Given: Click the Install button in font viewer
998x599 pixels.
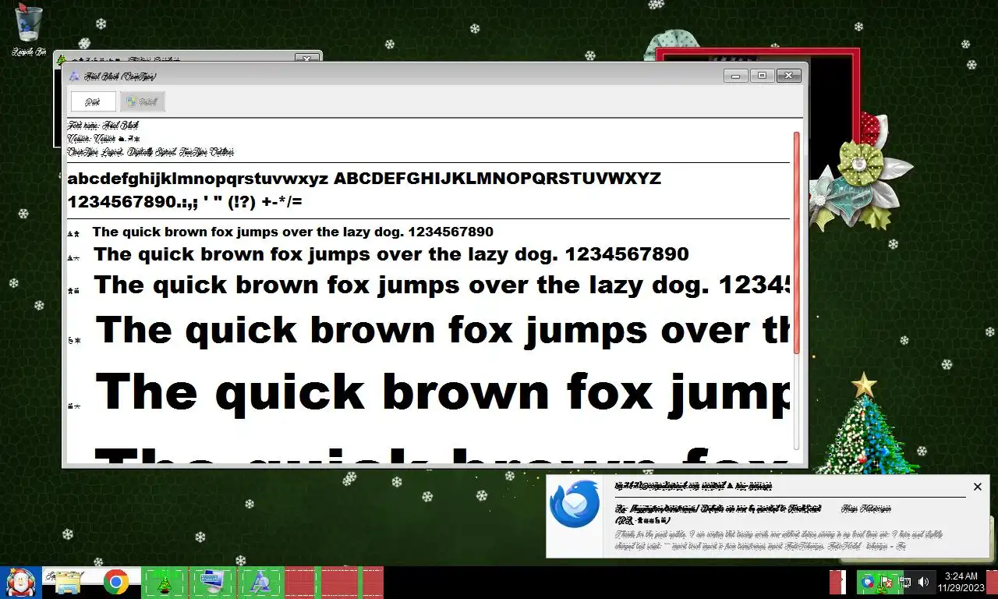Looking at the screenshot, I should (x=142, y=101).
